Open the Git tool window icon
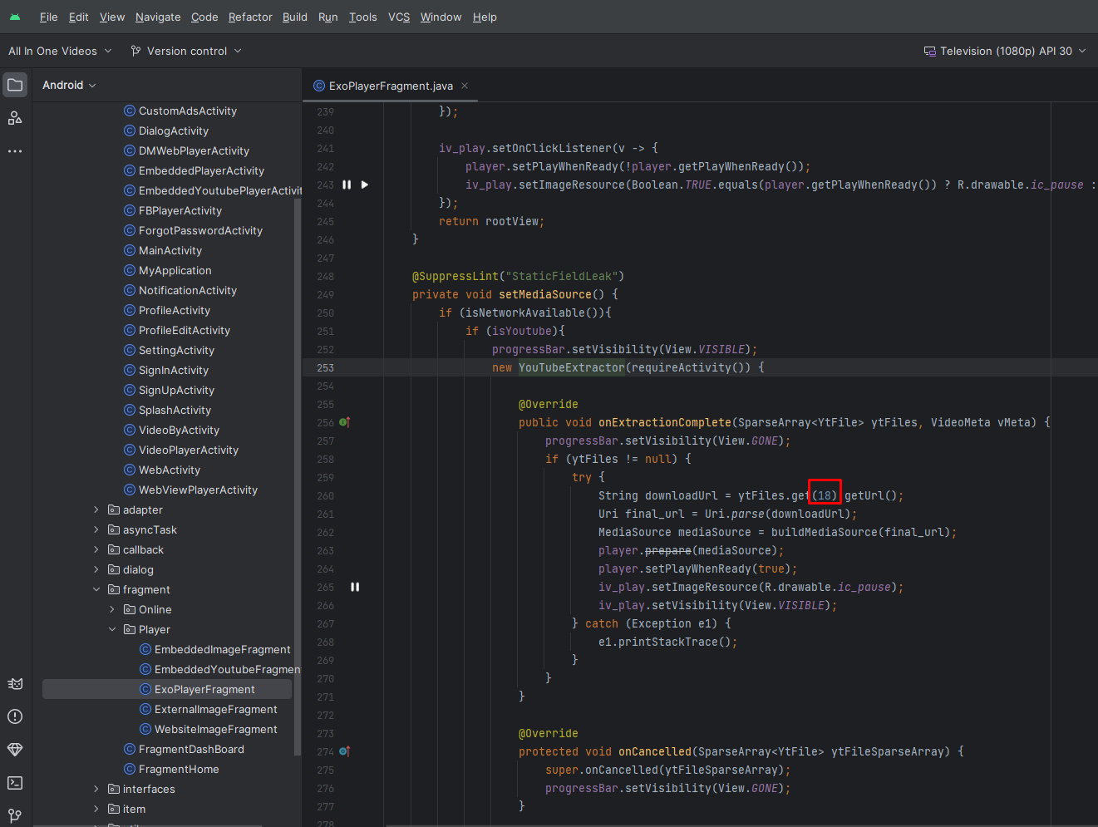The image size is (1098, 827). 15,815
